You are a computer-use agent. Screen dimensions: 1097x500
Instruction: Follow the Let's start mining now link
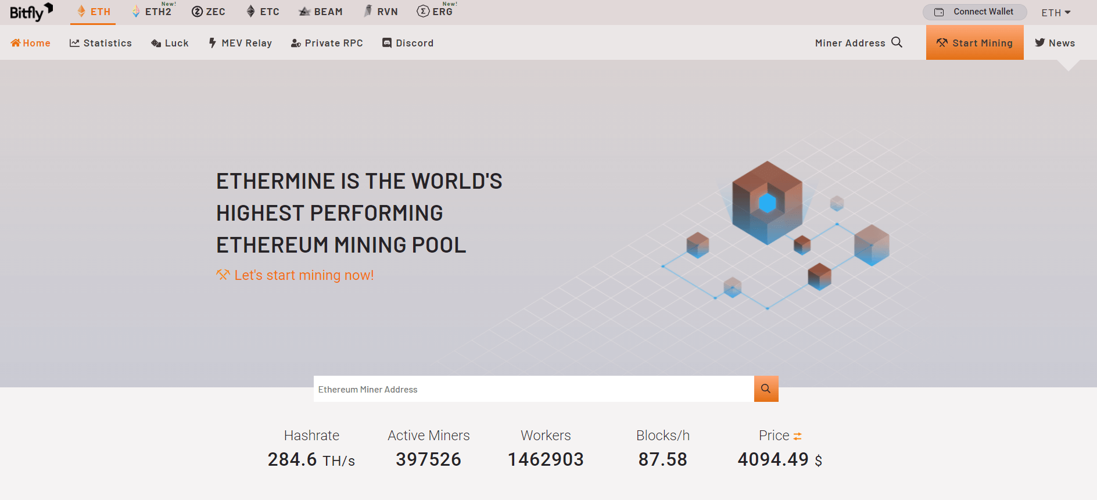[x=295, y=275]
